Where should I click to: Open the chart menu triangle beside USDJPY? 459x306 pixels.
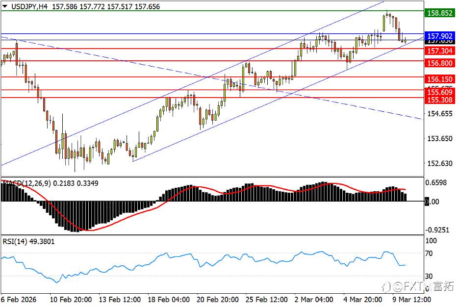5,6
